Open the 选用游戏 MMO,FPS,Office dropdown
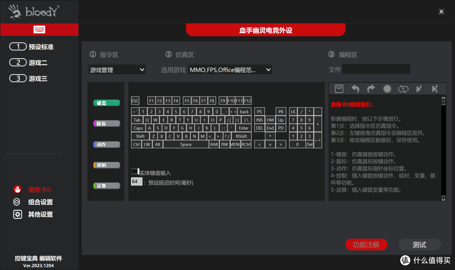This screenshot has height=270, width=455. click(x=230, y=70)
